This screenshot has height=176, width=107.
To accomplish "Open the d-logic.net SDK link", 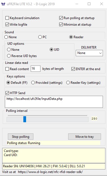I will tap(50, 172).
